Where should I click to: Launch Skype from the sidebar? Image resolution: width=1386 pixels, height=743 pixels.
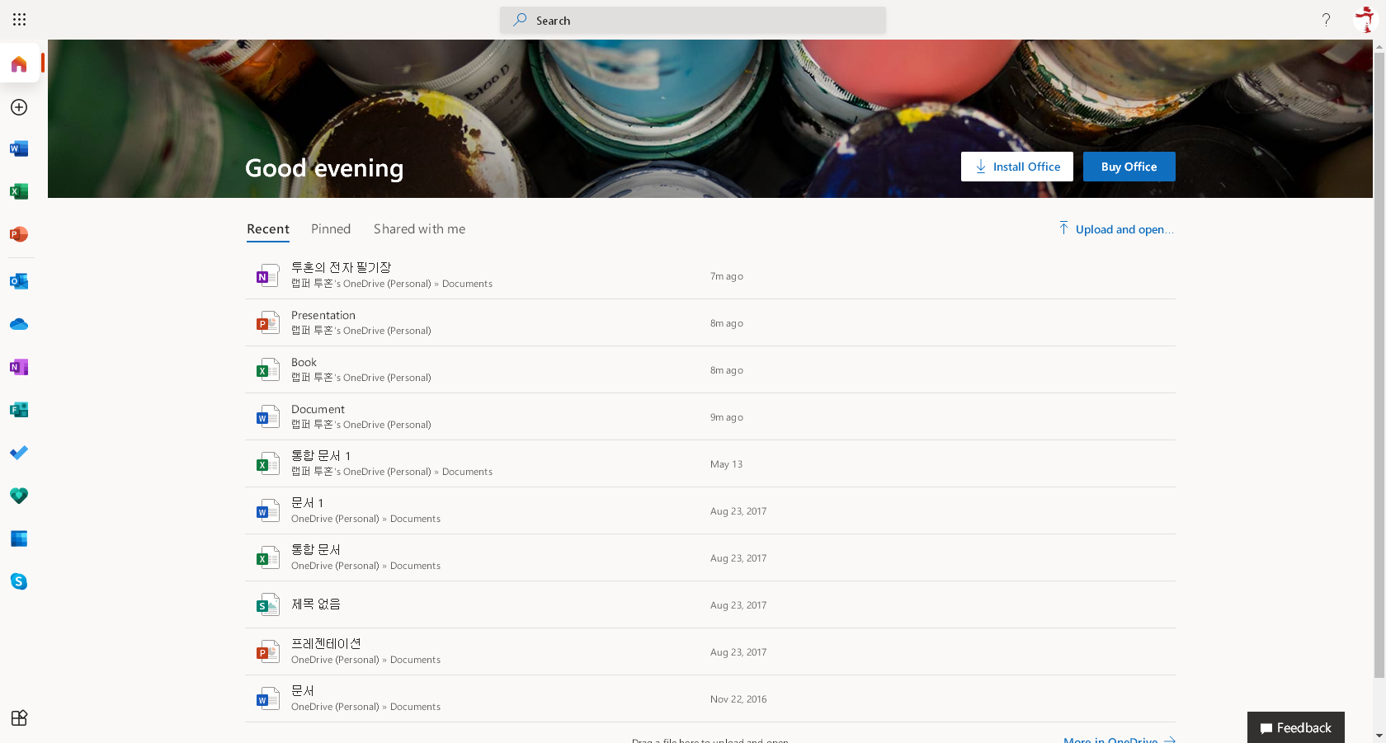click(x=19, y=581)
